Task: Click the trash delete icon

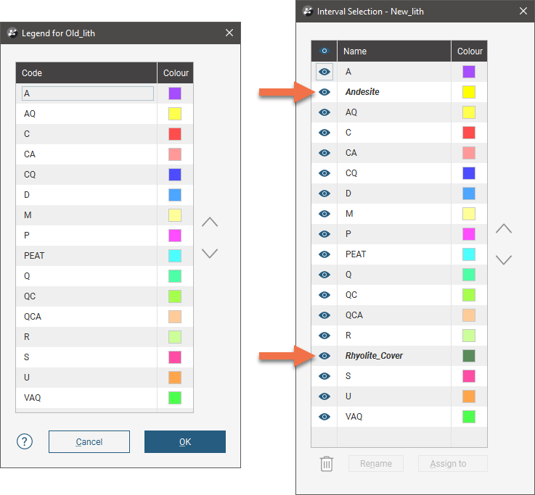Action: point(327,463)
